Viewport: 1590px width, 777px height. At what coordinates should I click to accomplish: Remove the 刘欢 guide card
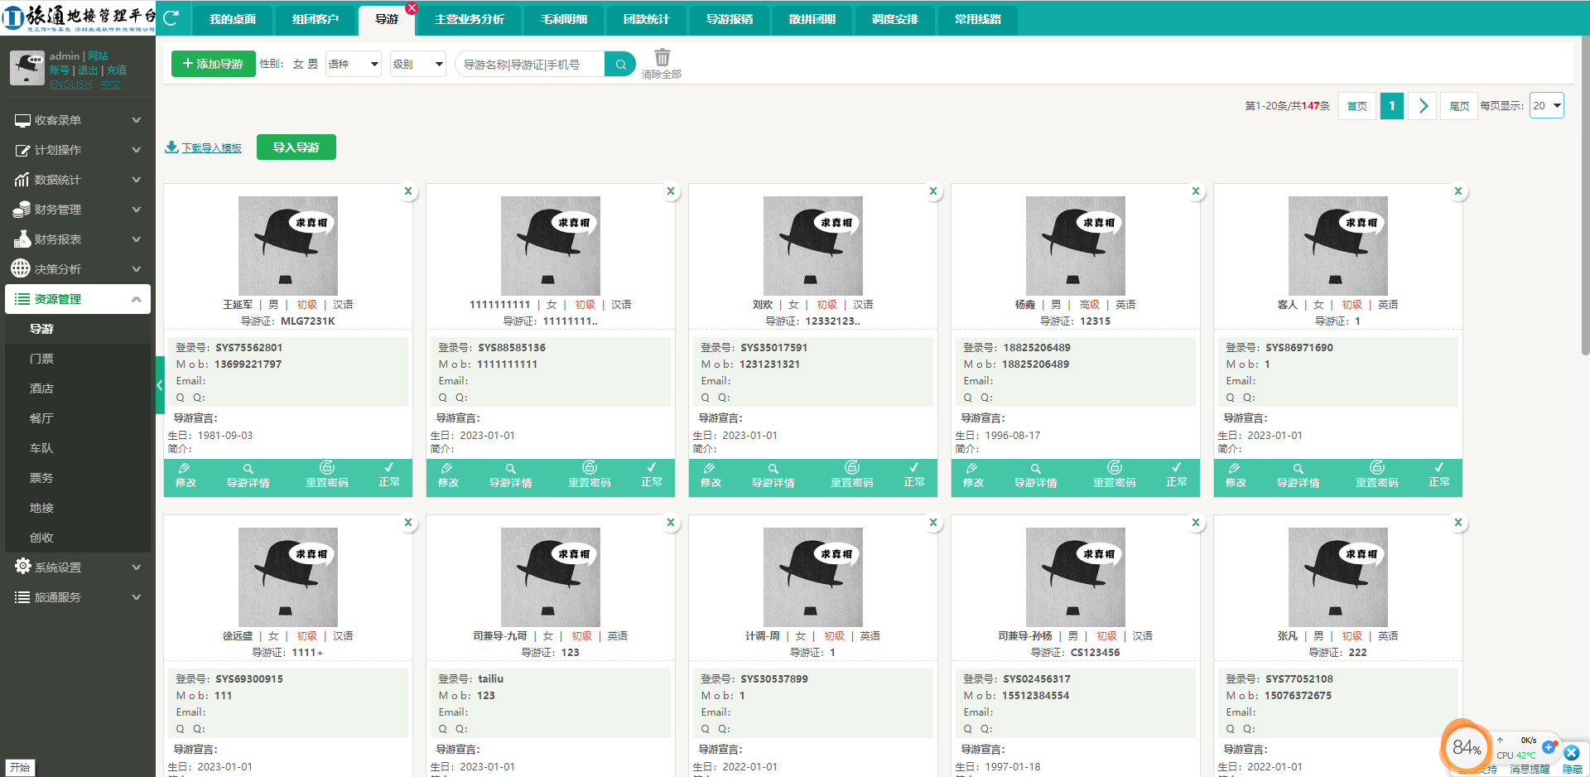tap(933, 191)
